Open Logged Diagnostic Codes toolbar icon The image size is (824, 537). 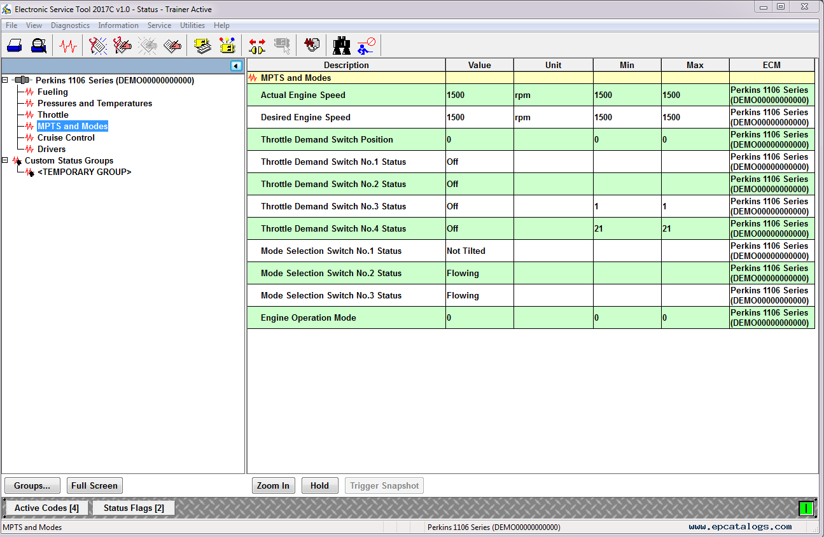(122, 46)
